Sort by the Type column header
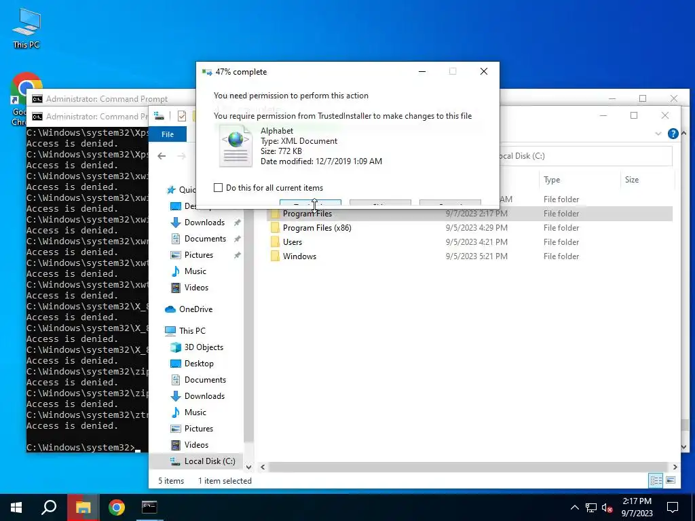Viewport: 695px width, 521px height. 552,180
